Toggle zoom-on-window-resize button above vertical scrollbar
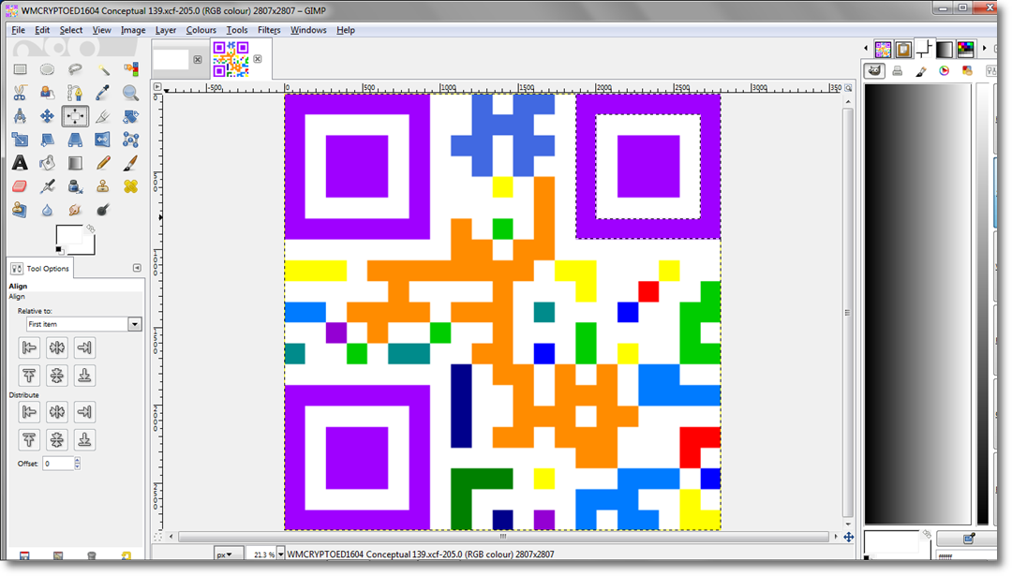This screenshot has height=576, width=1012. click(x=849, y=88)
